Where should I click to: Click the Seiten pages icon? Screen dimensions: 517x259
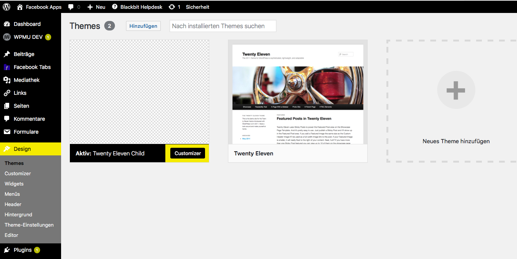[7, 106]
